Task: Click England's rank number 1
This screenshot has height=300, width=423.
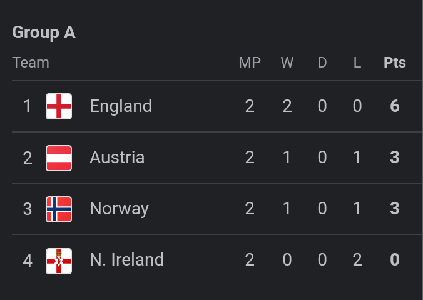Action: [27, 106]
